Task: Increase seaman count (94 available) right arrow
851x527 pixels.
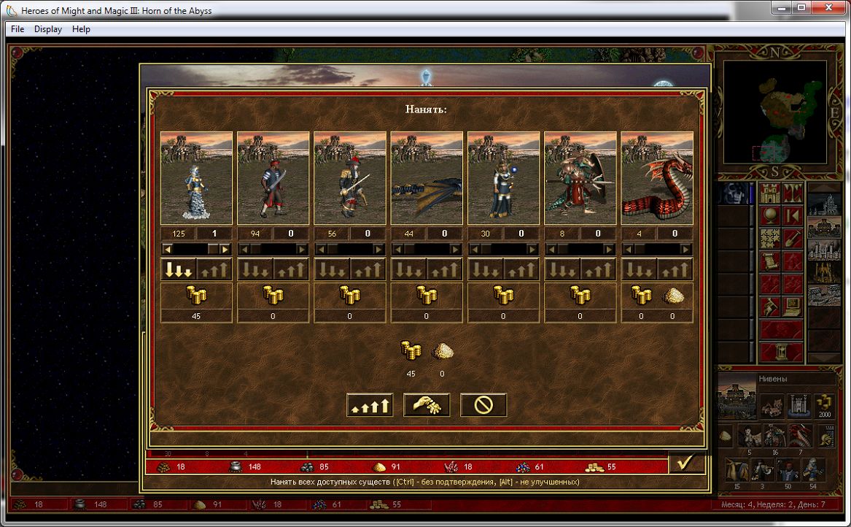Action: coord(302,250)
